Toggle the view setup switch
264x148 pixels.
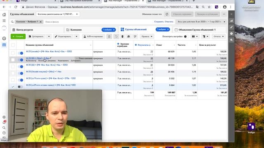185,37
